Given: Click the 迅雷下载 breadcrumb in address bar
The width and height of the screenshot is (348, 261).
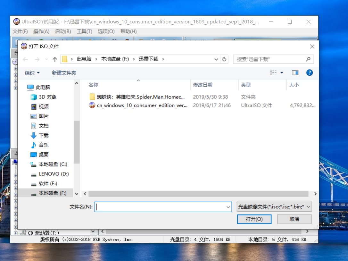Looking at the screenshot, I should [x=148, y=59].
